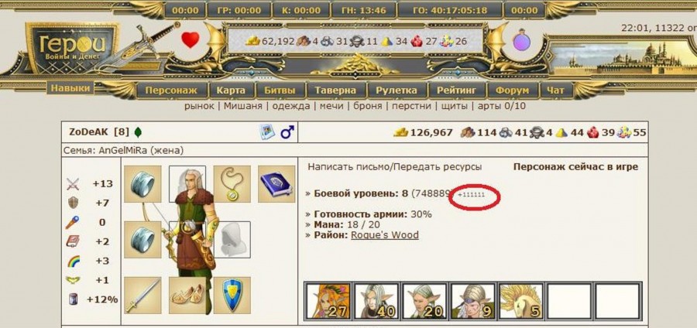Open the photo album icon near ZoDeAK
Viewport: 697px width, 328px height.
267,132
